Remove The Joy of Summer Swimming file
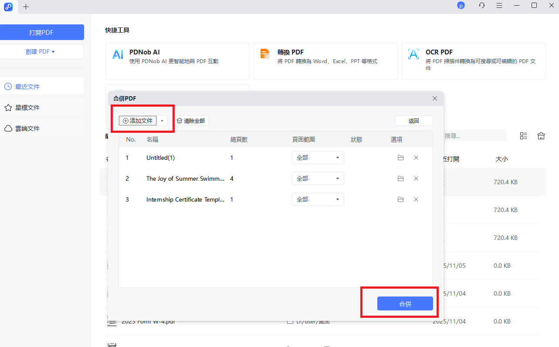 pos(416,179)
